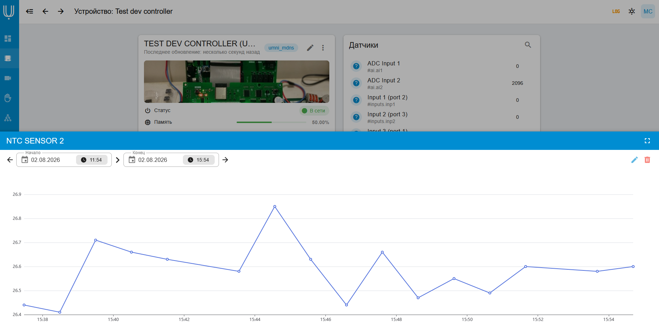Image resolution: width=659 pixels, height=333 pixels.
Task: Click the end time 15:54 chip
Action: tap(199, 160)
